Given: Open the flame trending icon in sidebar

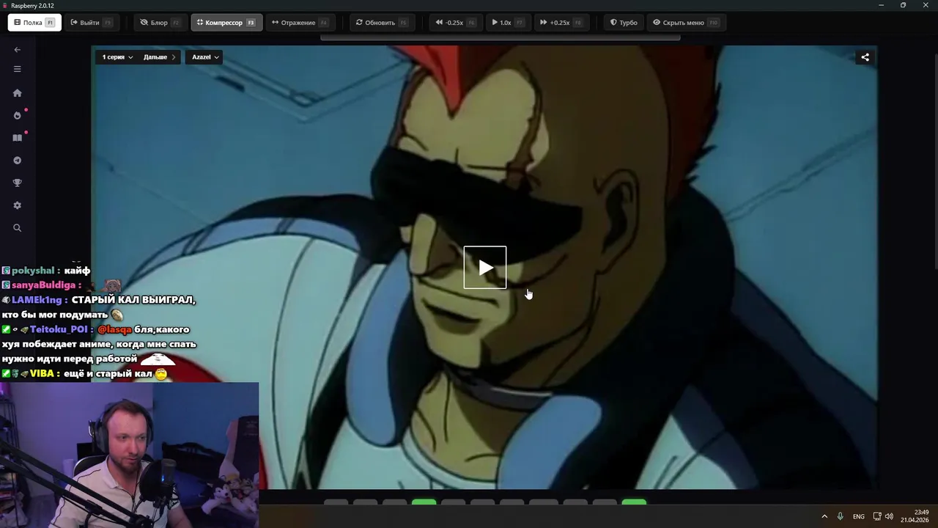Looking at the screenshot, I should 18,115.
